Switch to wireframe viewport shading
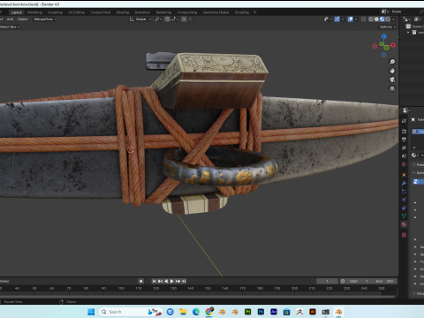 371,19
